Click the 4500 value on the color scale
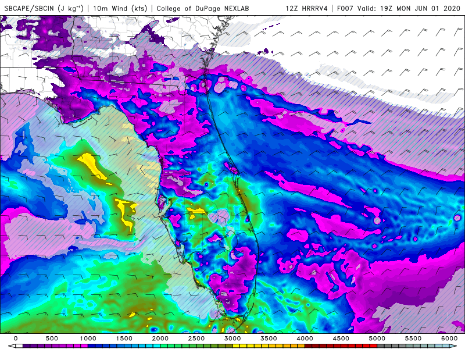465x349 pixels. 341,339
